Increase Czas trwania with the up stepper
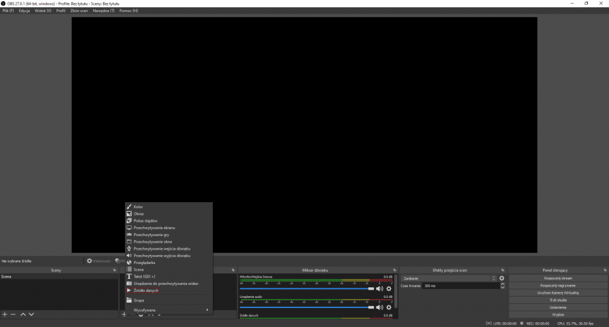The image size is (609, 327). (503, 284)
